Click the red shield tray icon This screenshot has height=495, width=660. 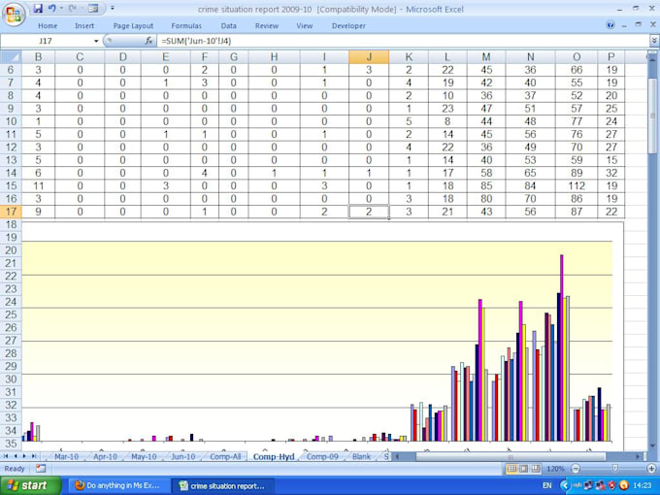click(612, 485)
